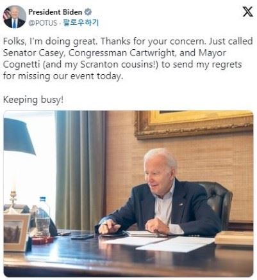Click the tweet line starting 'Folks, I'm doing great'

tap(128, 41)
